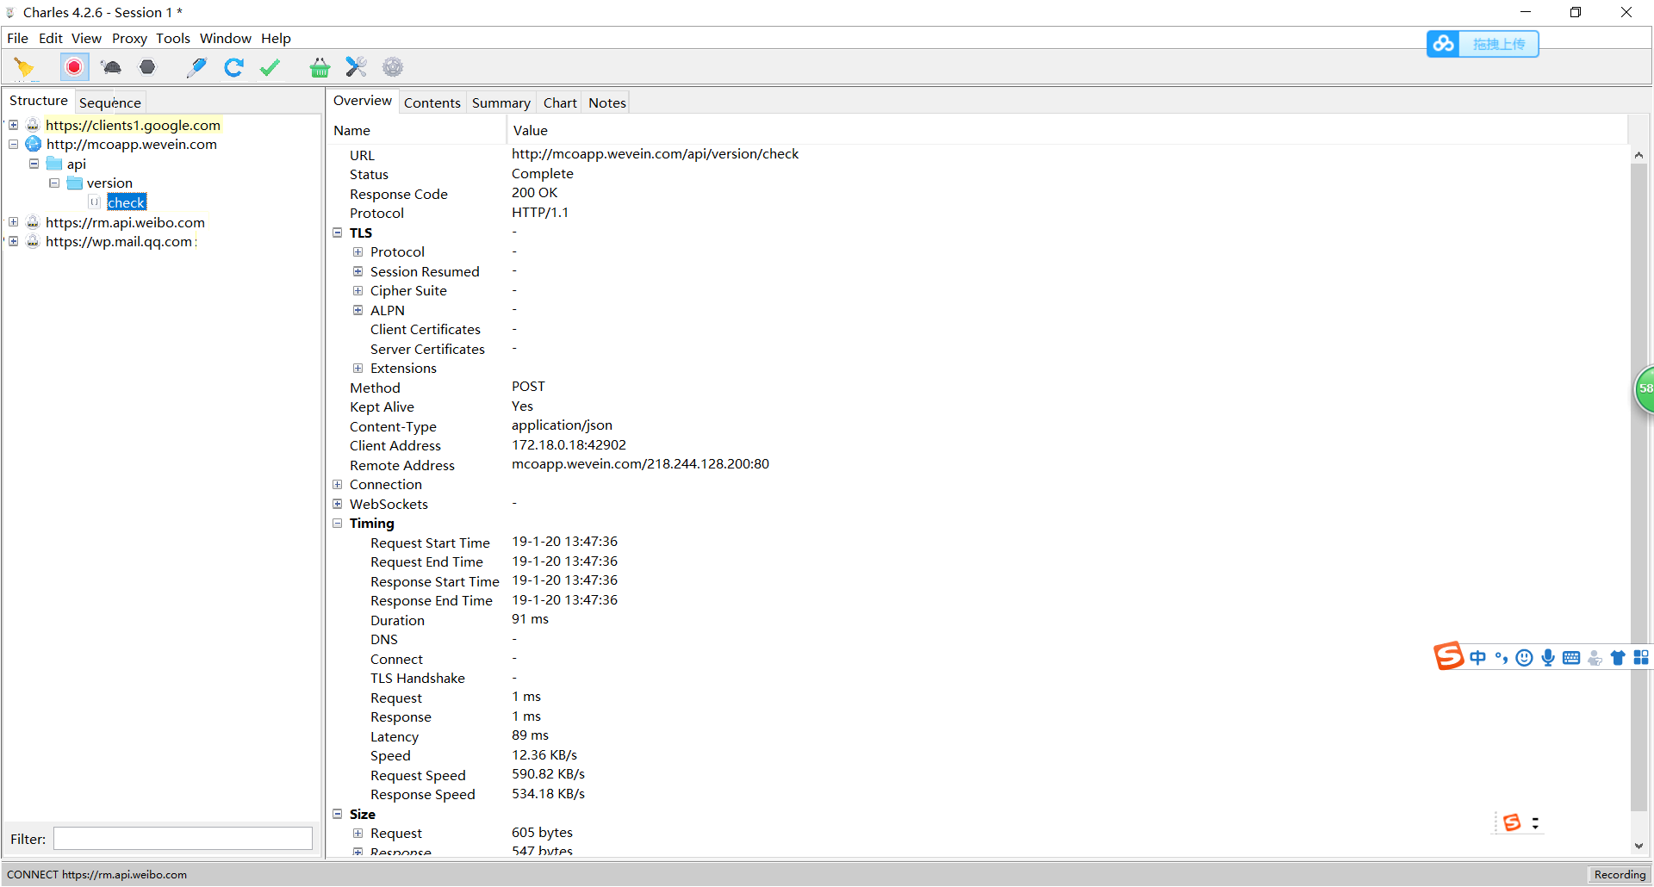Click the blue cloud upload button
This screenshot has width=1654, height=887.
(1483, 44)
